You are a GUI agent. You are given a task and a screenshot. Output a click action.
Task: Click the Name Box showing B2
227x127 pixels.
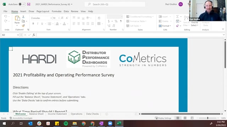[x=10, y=35]
